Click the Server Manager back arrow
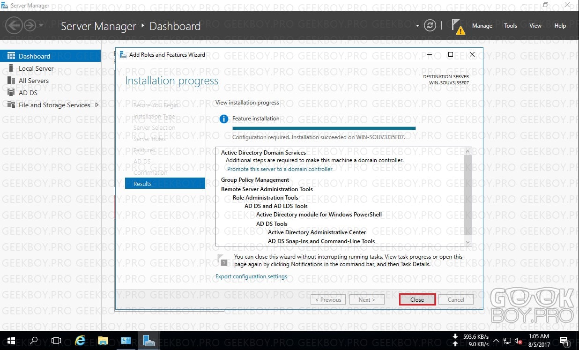 15,25
